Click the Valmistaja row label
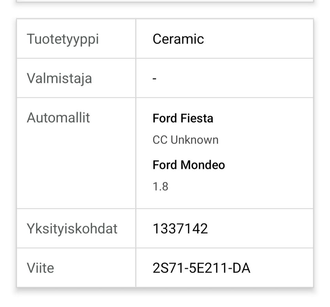The image size is (330, 307). (59, 78)
